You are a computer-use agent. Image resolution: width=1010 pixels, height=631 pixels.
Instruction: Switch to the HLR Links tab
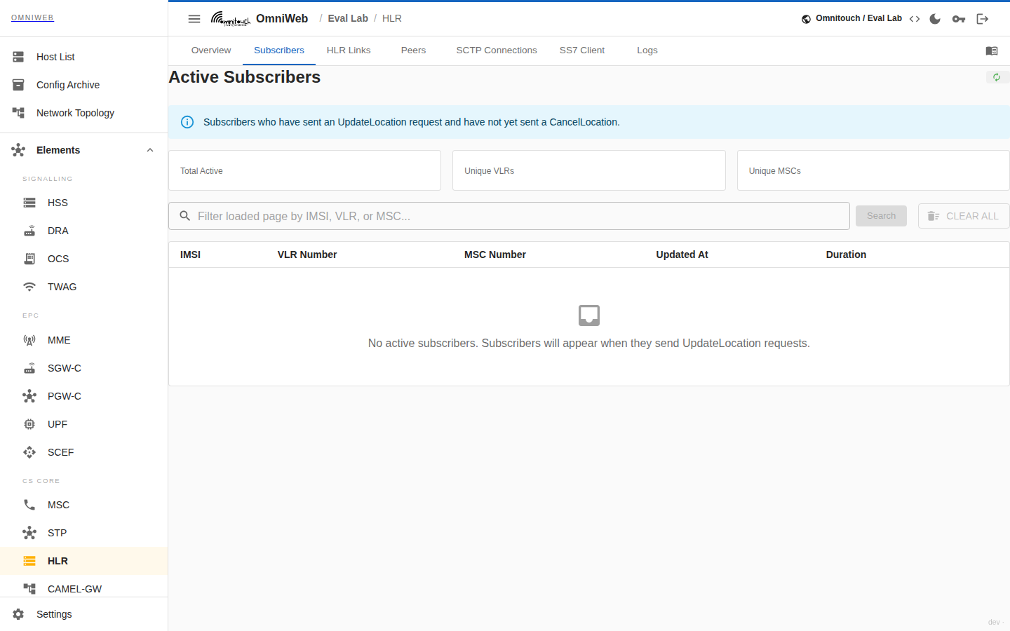click(x=349, y=50)
